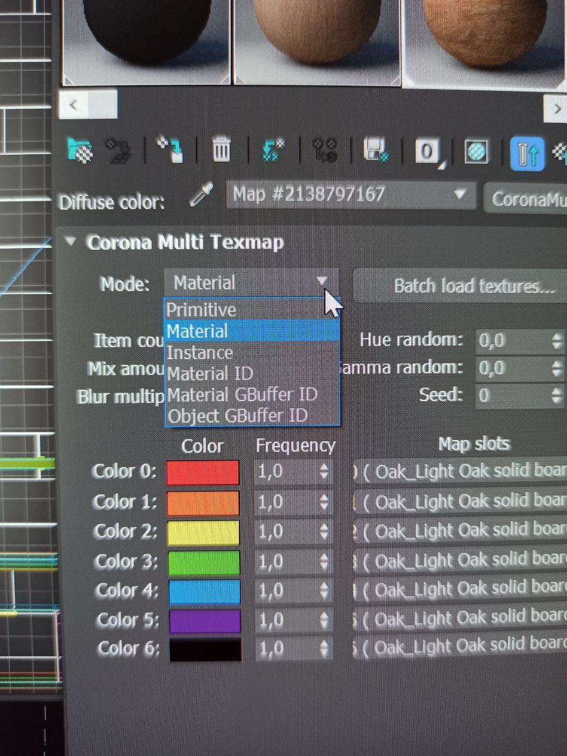
Task: Open Color 0 Oak_Light map slot
Action: click(x=460, y=471)
